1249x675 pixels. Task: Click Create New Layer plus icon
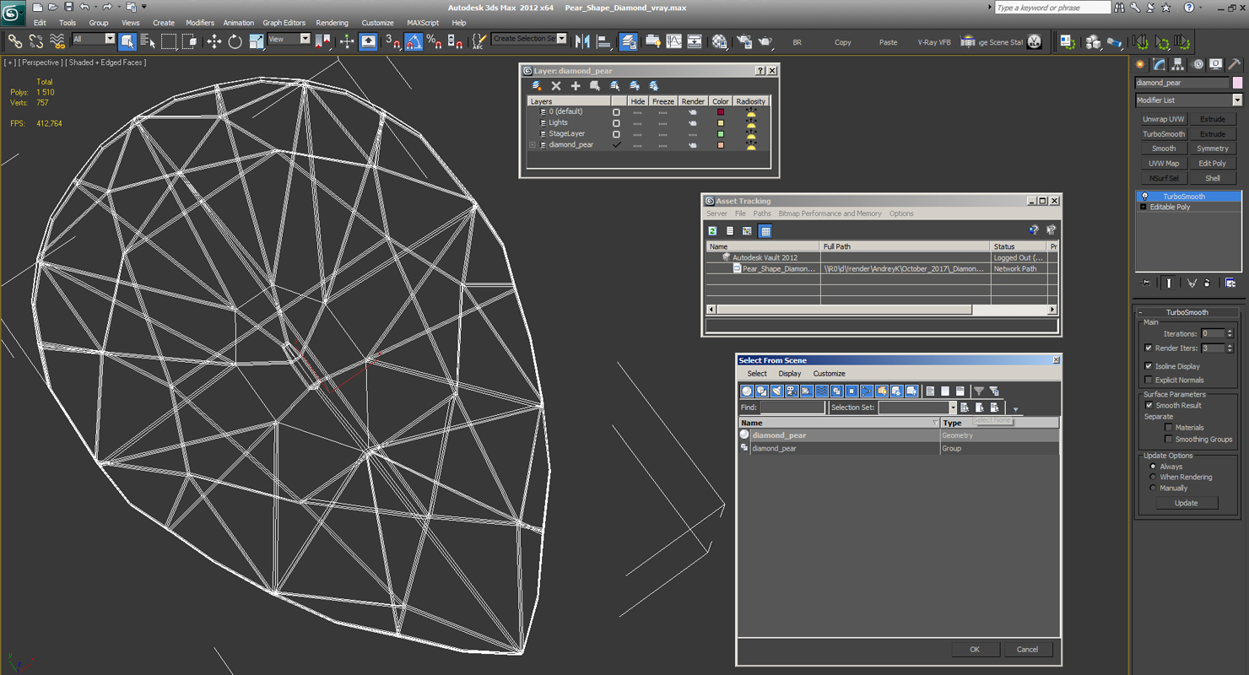click(x=576, y=86)
